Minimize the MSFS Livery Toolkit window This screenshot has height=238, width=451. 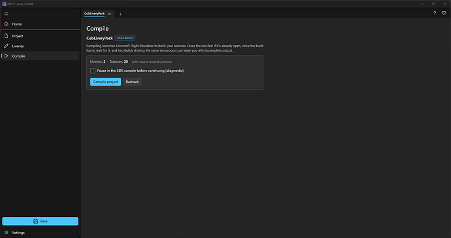click(x=422, y=4)
